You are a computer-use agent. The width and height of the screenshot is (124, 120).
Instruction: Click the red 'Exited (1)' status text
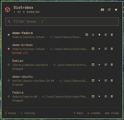20,53
